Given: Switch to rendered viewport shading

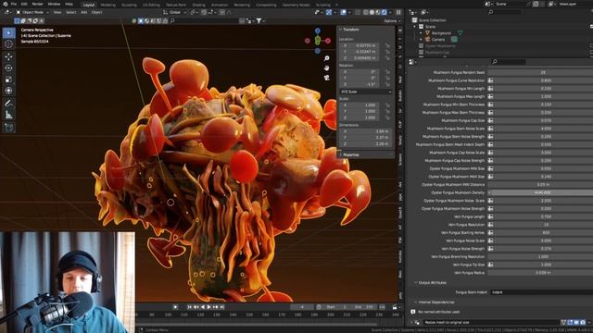Looking at the screenshot, I should [x=384, y=12].
